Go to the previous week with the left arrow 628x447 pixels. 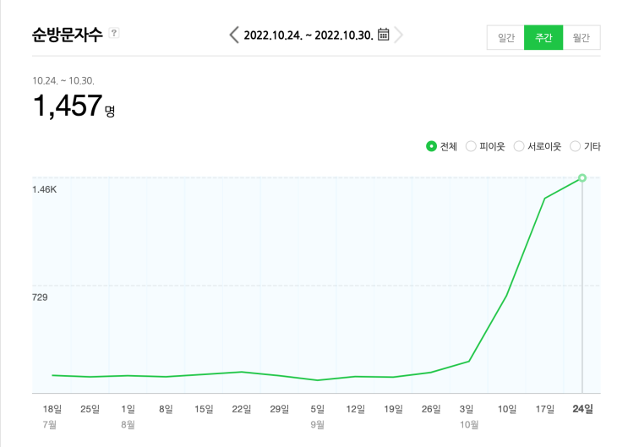pyautogui.click(x=234, y=35)
